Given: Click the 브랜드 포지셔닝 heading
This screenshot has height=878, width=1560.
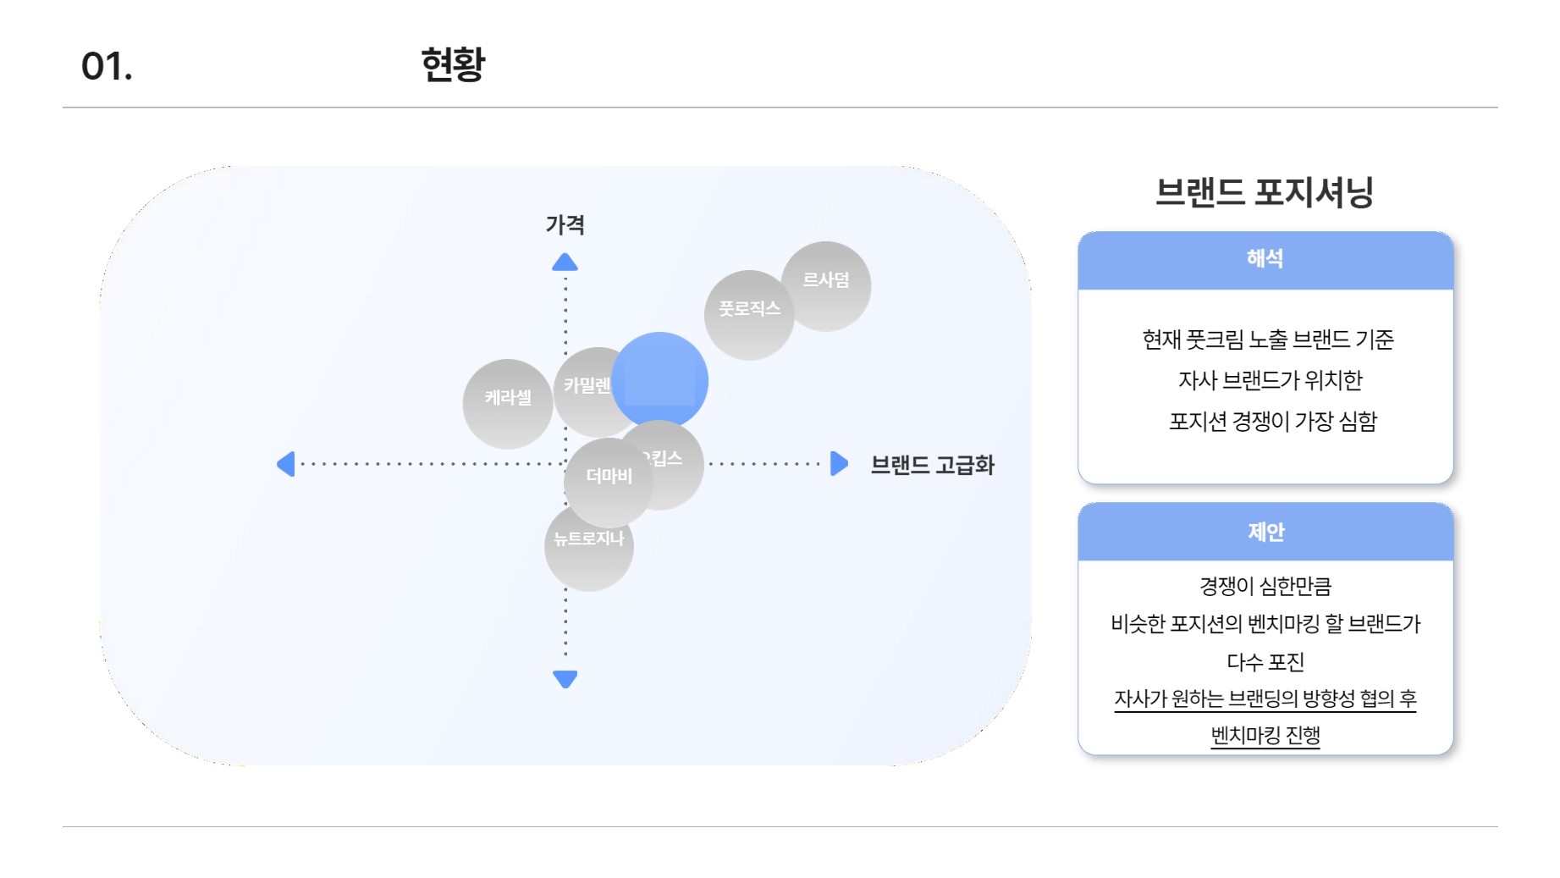Looking at the screenshot, I should [x=1265, y=192].
